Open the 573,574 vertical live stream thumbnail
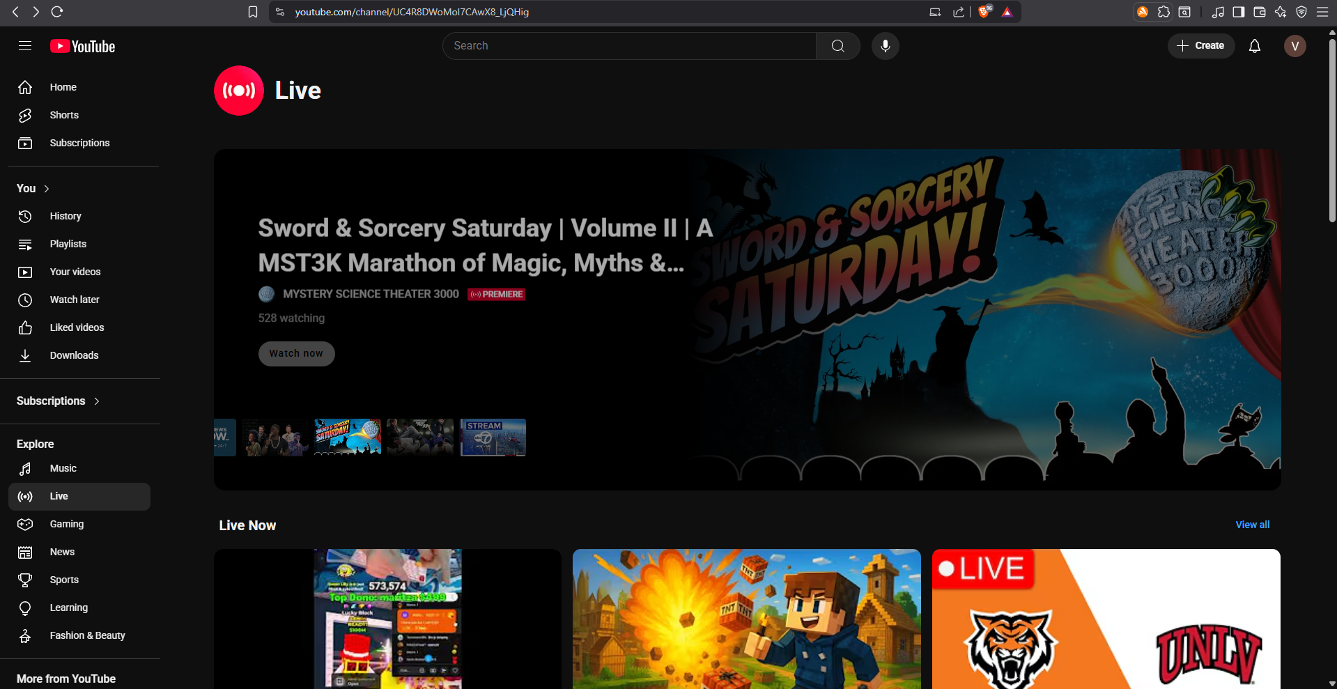 click(x=387, y=619)
